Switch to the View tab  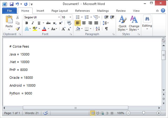[136, 11]
